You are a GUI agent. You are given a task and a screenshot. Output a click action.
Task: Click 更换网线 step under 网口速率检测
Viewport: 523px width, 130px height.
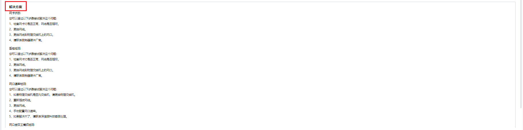(x=18, y=106)
